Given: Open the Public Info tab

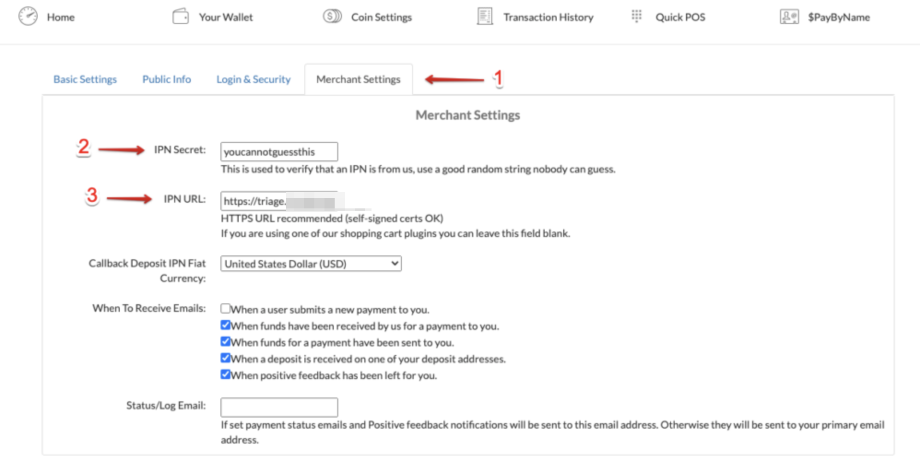Looking at the screenshot, I should 166,79.
